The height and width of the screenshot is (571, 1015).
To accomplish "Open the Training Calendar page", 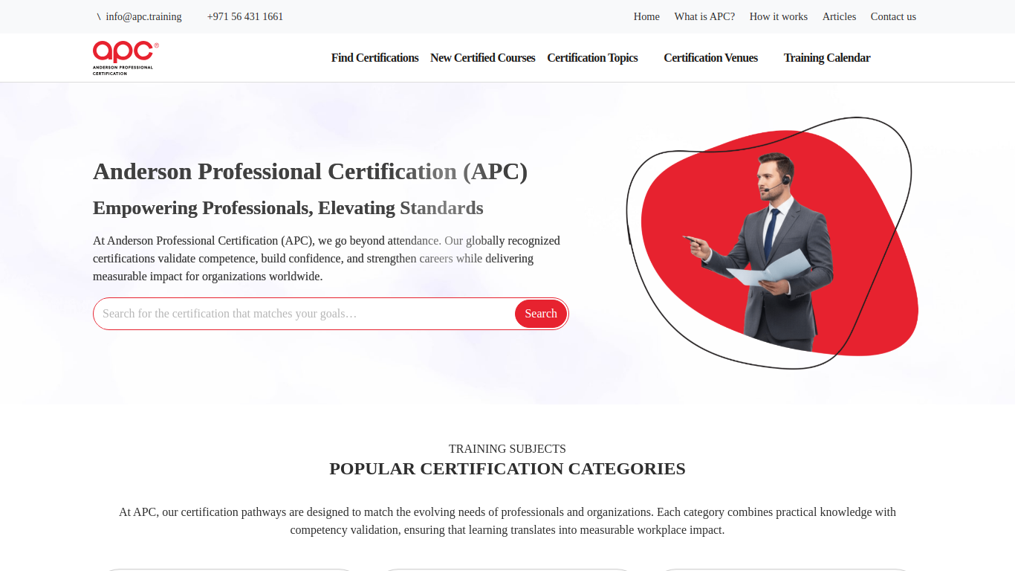I will click(x=826, y=58).
